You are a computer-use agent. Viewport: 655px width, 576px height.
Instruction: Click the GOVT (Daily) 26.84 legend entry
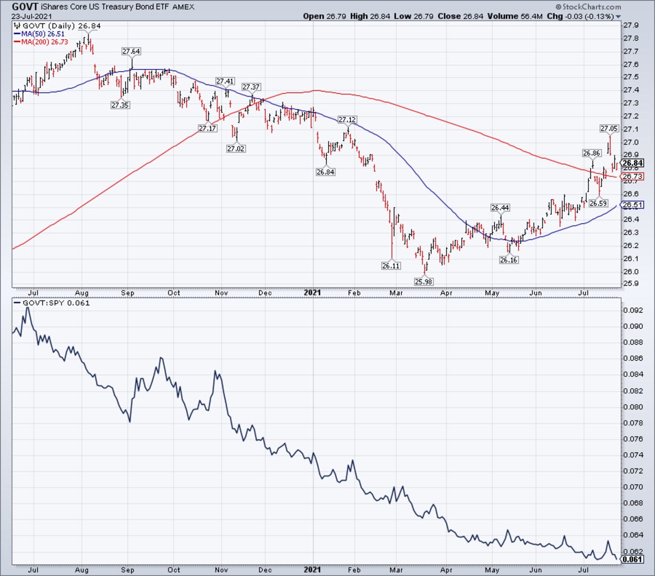pyautogui.click(x=57, y=26)
